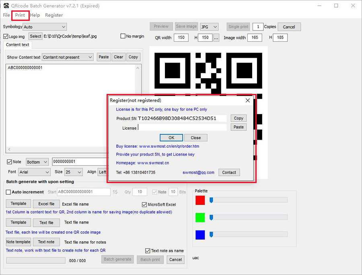Image resolution: width=362 pixels, height=275 pixels.
Task: Click the License key input field
Action: point(182,127)
